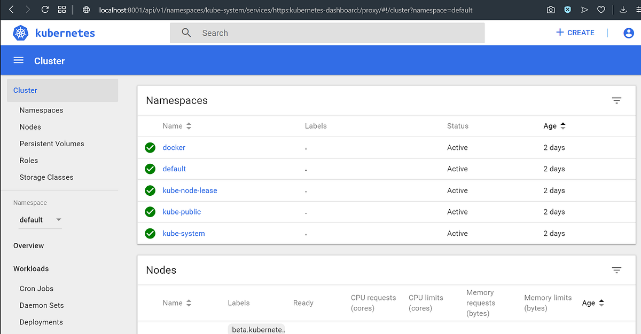Click the heart icon in the browser toolbar

pos(601,10)
